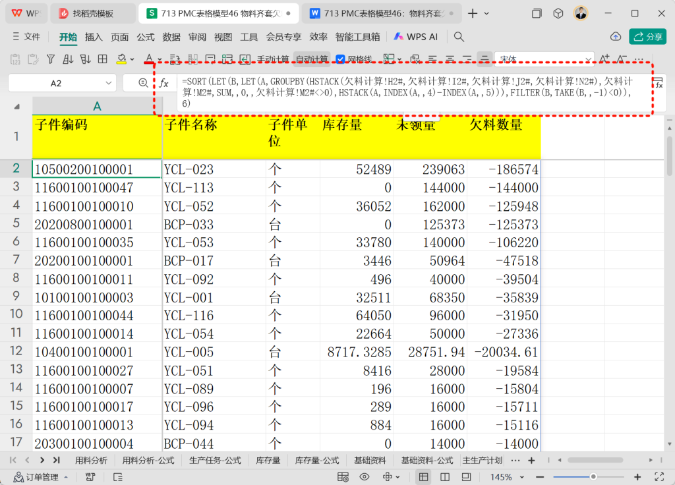Viewport: 675px width, 485px height.
Task: Select row 5 header
Action: (16, 223)
